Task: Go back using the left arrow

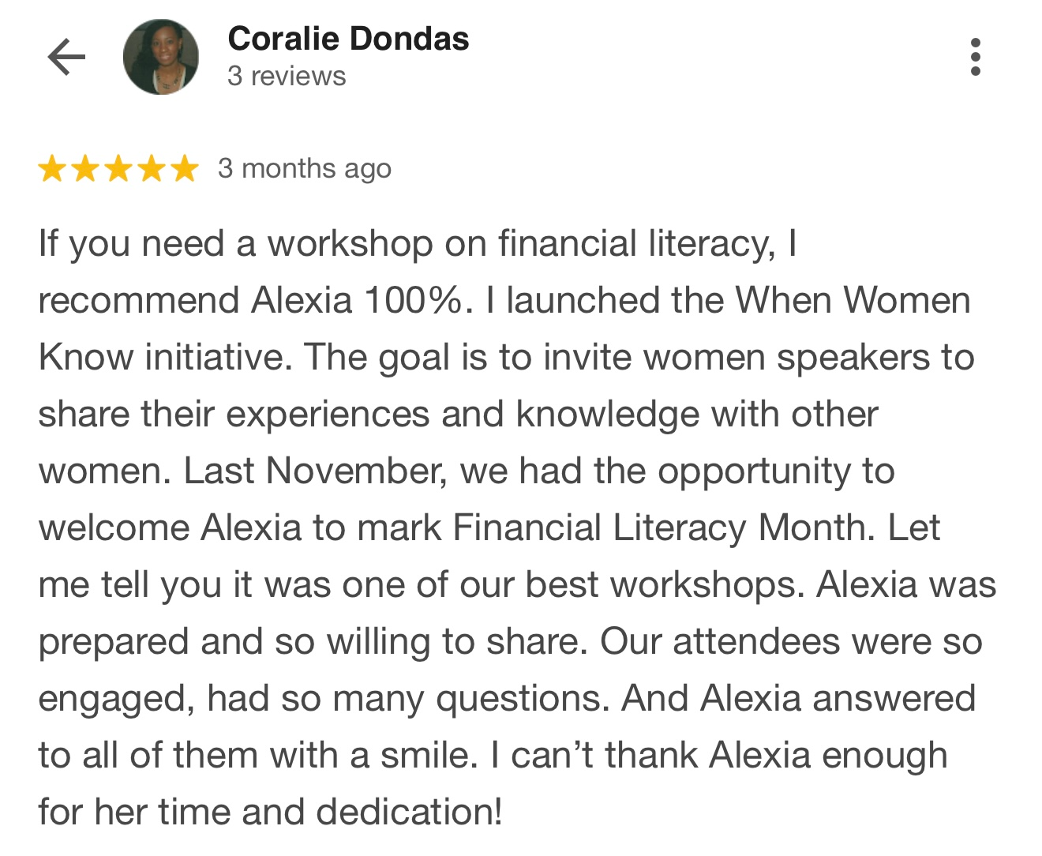Action: point(66,57)
